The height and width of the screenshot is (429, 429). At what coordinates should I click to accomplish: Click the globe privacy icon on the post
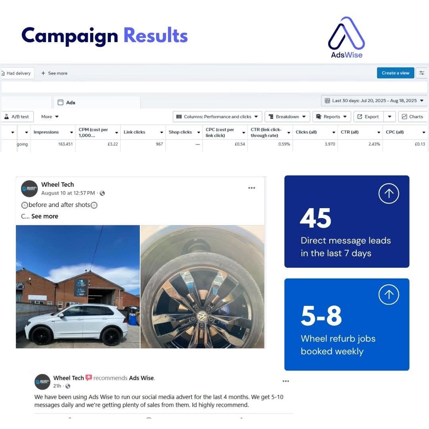point(102,193)
